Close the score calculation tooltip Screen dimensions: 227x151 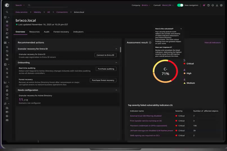(x=181, y=29)
